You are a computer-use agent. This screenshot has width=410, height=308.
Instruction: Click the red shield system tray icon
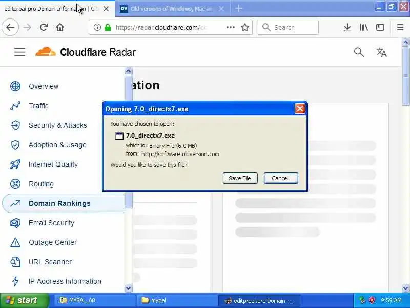pos(372,300)
